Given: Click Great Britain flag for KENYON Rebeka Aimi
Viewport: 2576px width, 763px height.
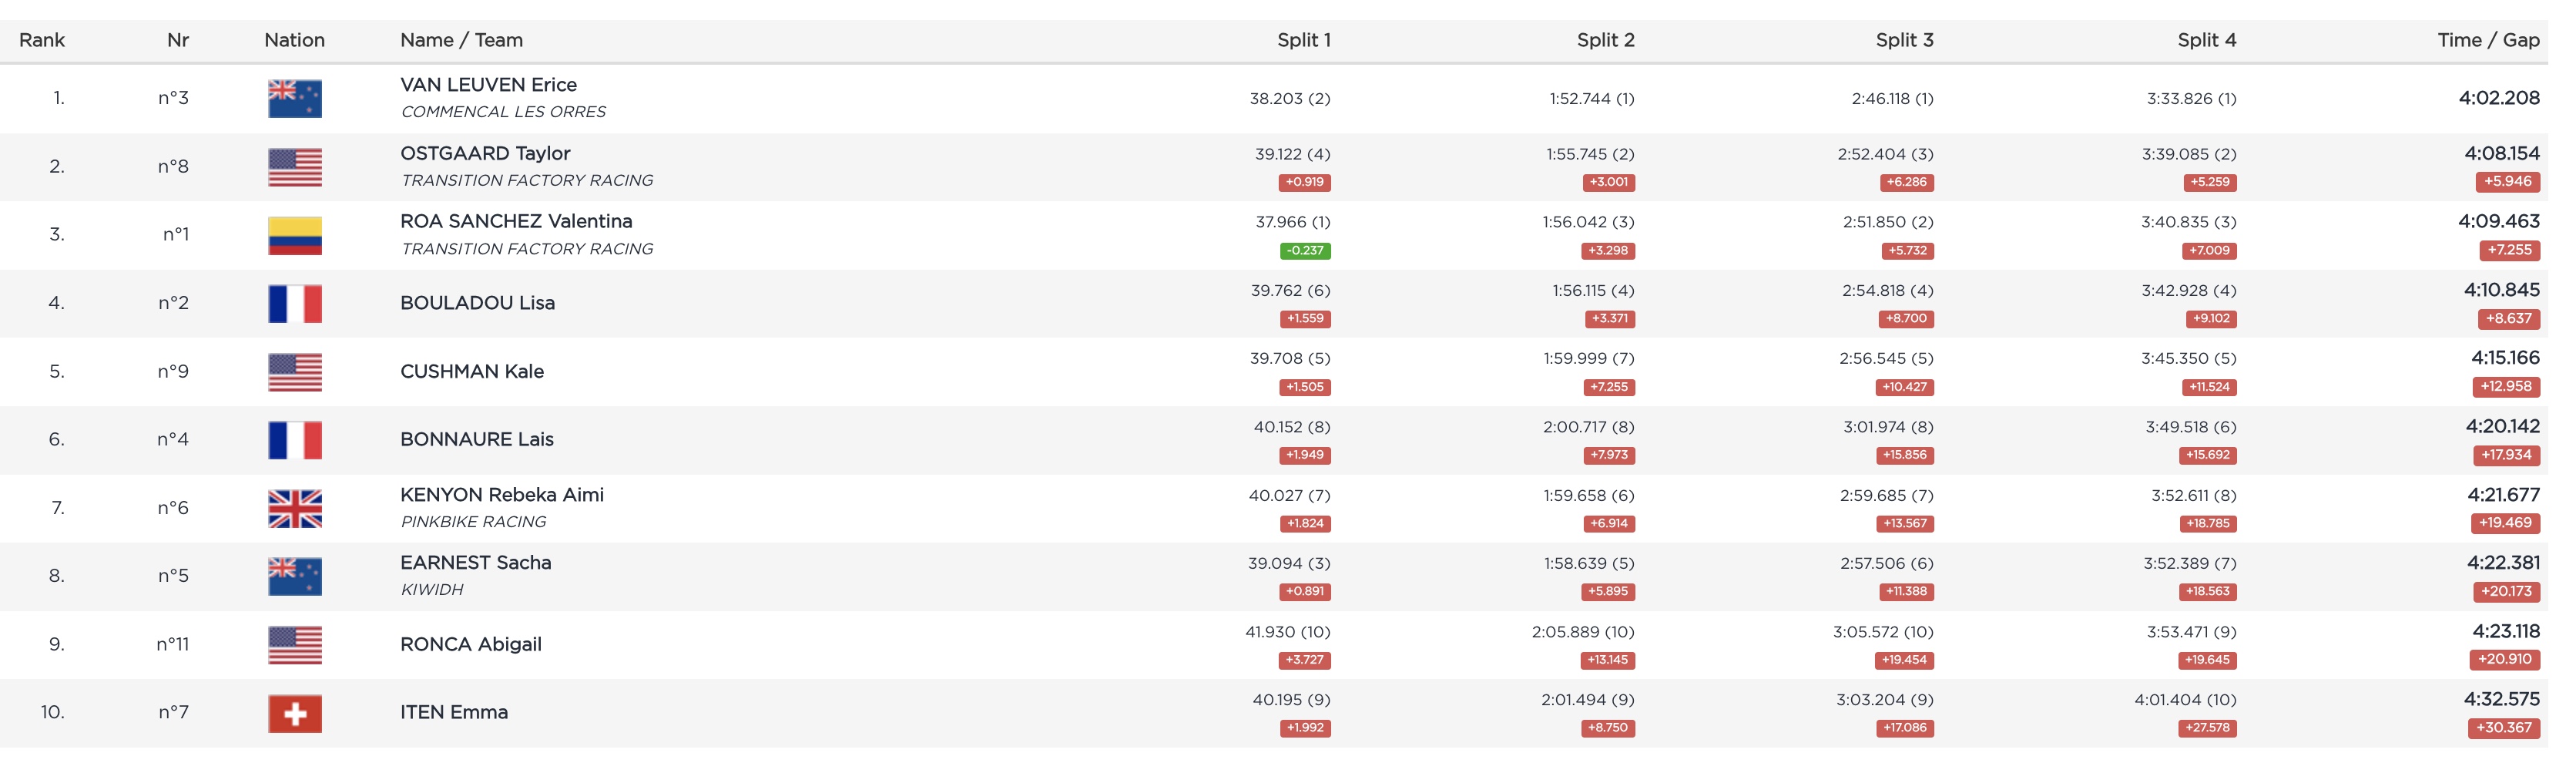Looking at the screenshot, I should pyautogui.click(x=294, y=508).
